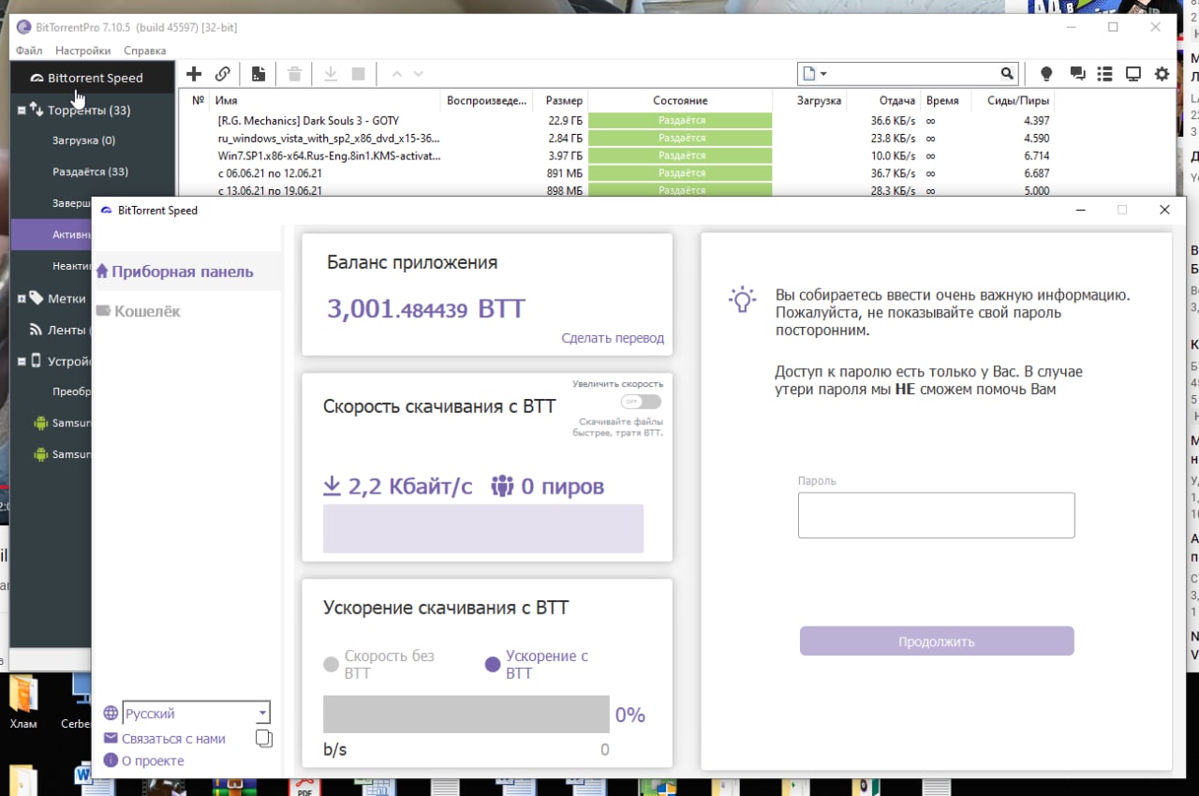Click the globe icon beside language box
This screenshot has width=1199, height=796.
111,714
